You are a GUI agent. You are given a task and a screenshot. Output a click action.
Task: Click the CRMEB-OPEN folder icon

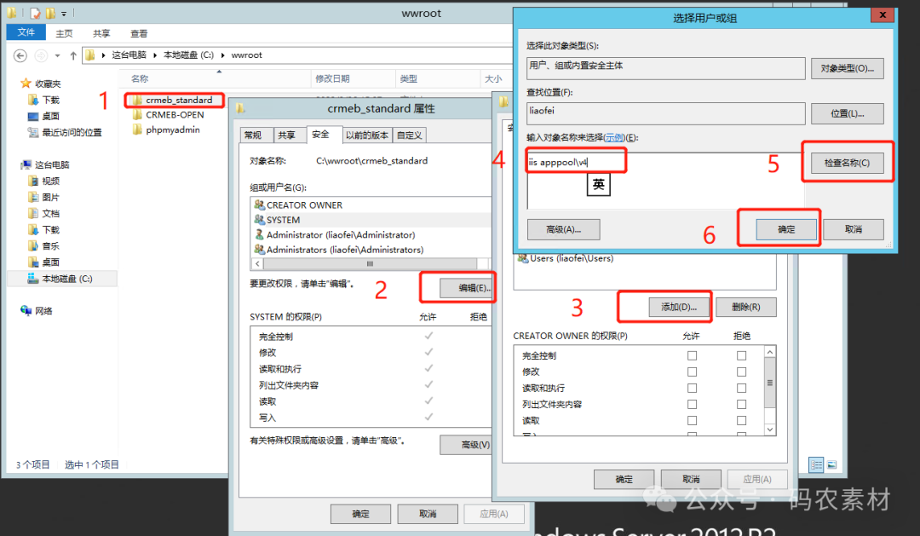click(137, 115)
